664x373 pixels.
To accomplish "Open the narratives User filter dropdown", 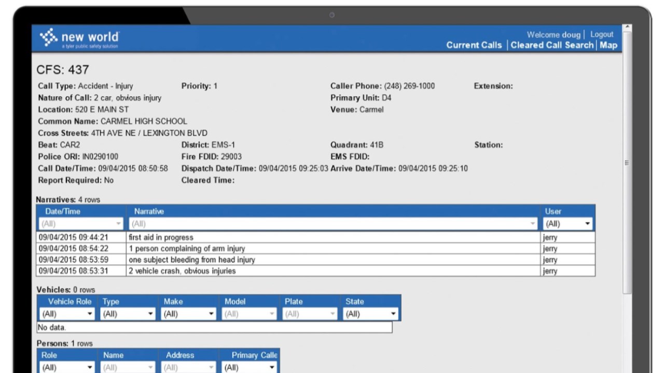I will [x=568, y=224].
